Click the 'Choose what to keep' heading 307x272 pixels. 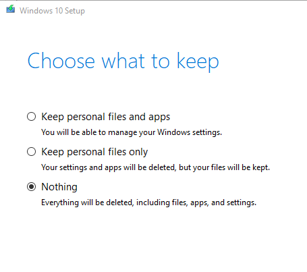123,61
